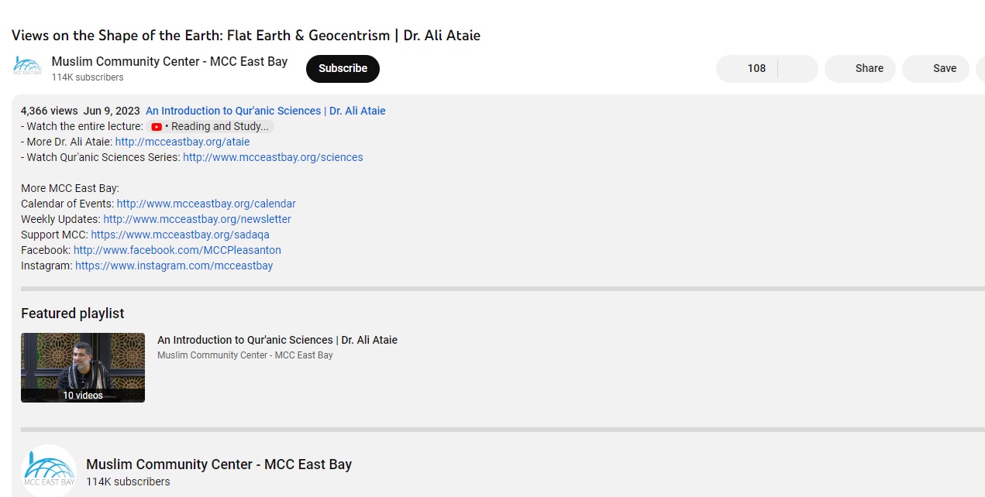Like the video showing 108 likes

[x=747, y=68]
